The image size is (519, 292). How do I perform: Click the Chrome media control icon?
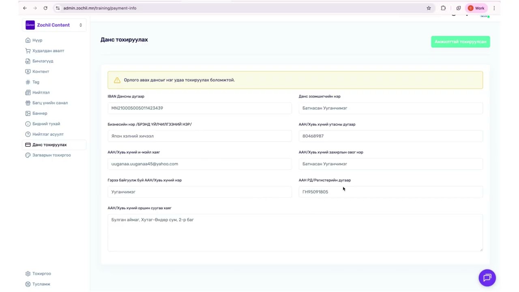pos(459,8)
